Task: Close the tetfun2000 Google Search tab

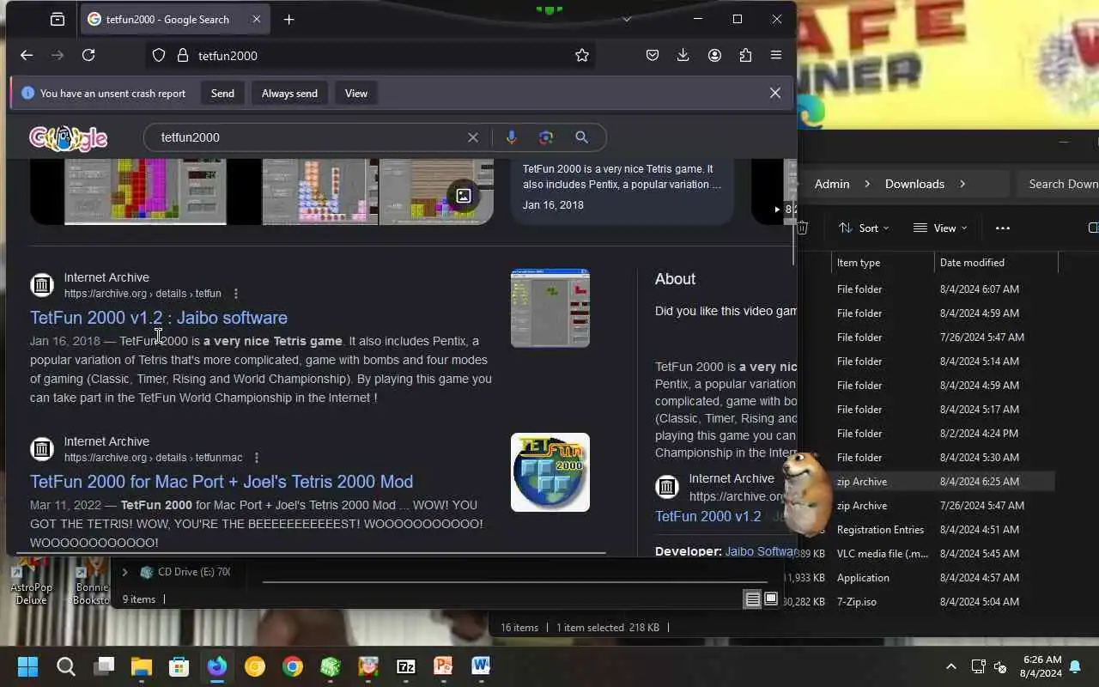Action: pyautogui.click(x=257, y=19)
